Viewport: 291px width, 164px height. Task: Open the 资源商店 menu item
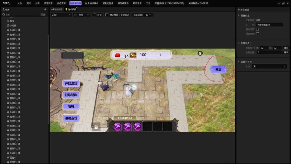point(48,3)
